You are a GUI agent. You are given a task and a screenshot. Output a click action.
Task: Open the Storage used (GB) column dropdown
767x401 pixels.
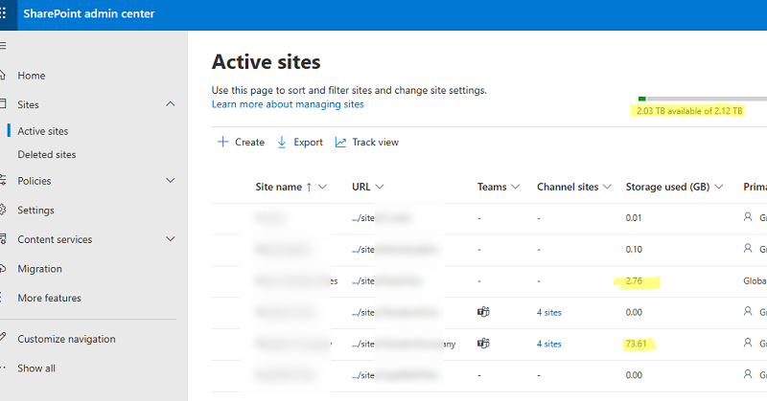(718, 187)
